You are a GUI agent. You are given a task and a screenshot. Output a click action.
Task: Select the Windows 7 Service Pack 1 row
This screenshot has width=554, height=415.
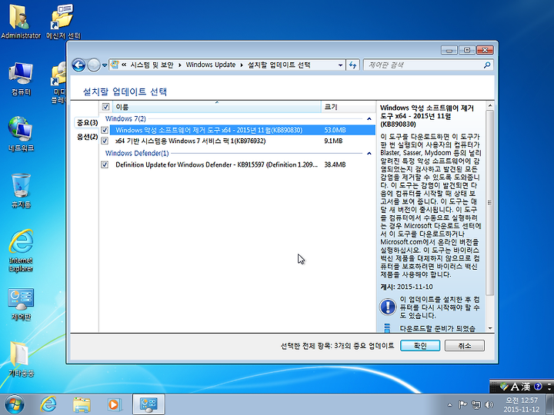click(x=242, y=141)
